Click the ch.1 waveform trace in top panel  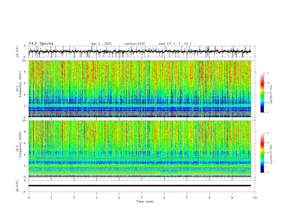pyautogui.click(x=140, y=52)
